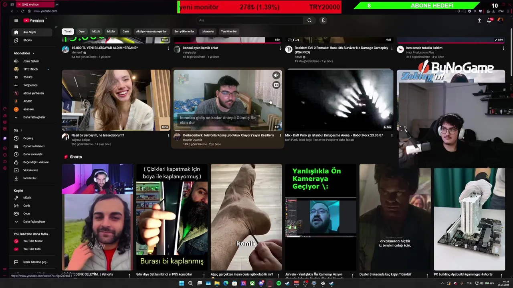This screenshot has width=513, height=288.
Task: Expand Daha fazla göster under Keşfet
Action: pos(32,222)
